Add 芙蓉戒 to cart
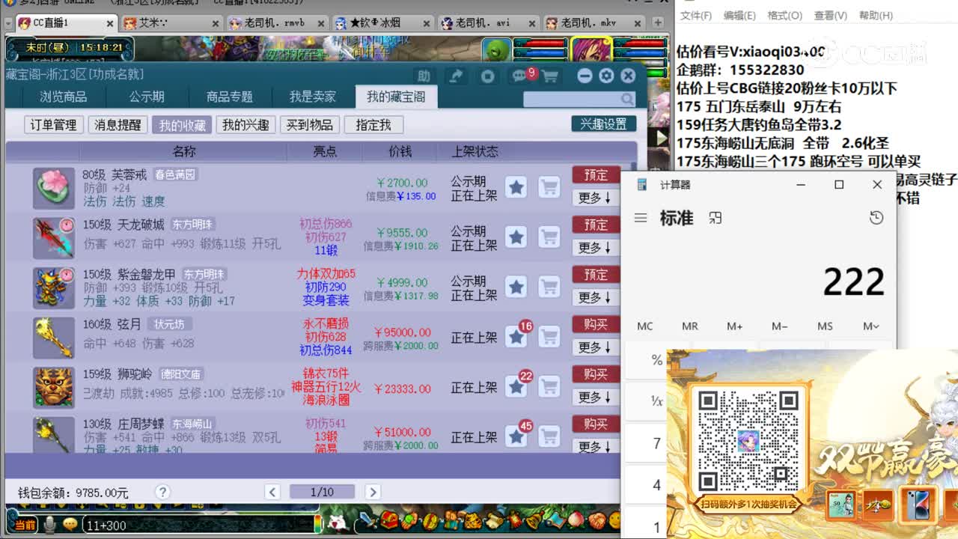This screenshot has width=958, height=539. tap(549, 187)
